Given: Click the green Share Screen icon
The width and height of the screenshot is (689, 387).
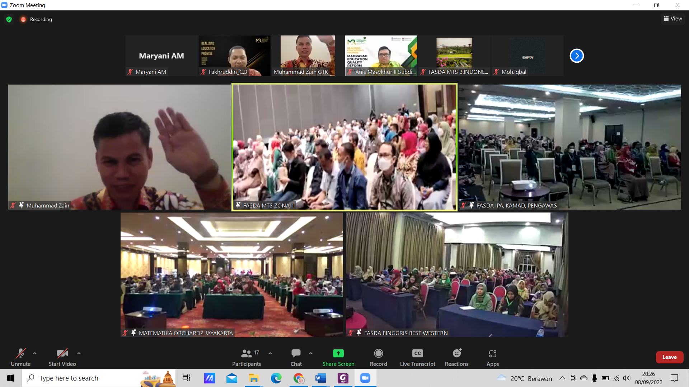Looking at the screenshot, I should 338,354.
